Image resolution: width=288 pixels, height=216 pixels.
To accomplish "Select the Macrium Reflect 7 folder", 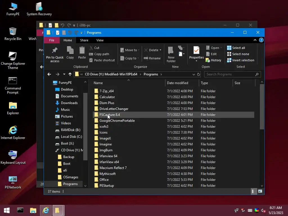I will (113, 168).
